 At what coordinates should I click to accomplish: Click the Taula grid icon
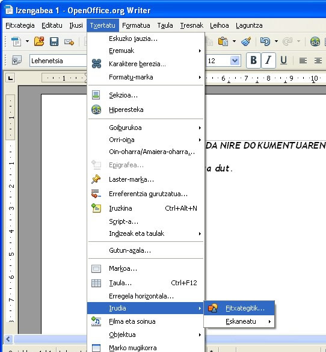point(96,283)
